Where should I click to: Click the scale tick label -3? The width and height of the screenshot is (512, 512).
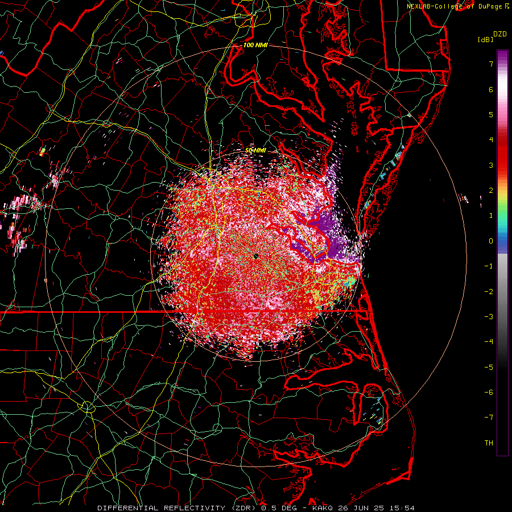point(489,316)
